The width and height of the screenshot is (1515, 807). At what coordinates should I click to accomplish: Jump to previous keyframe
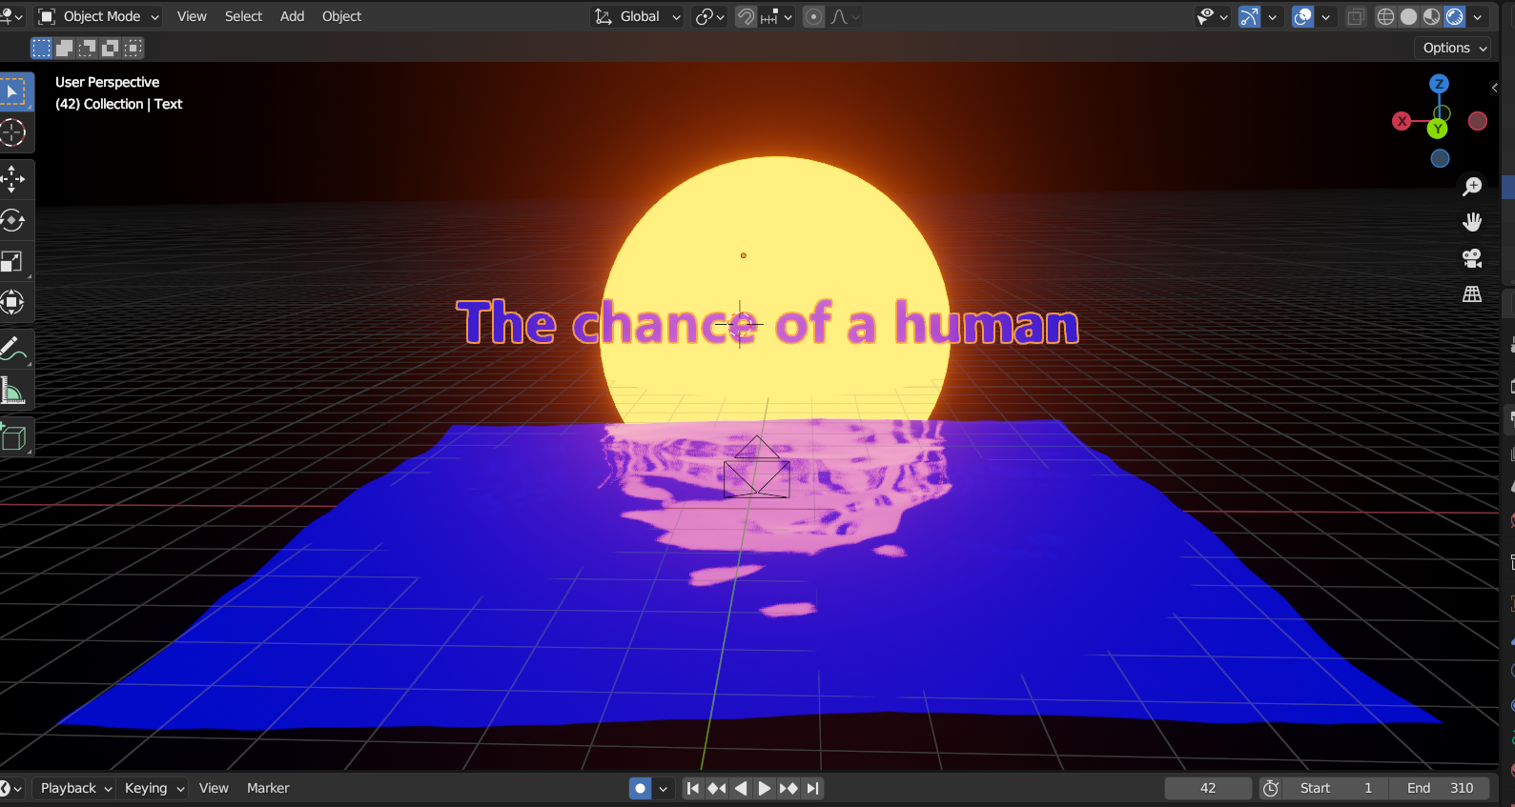pyautogui.click(x=717, y=788)
